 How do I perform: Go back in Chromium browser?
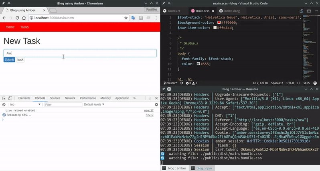point(4,18)
